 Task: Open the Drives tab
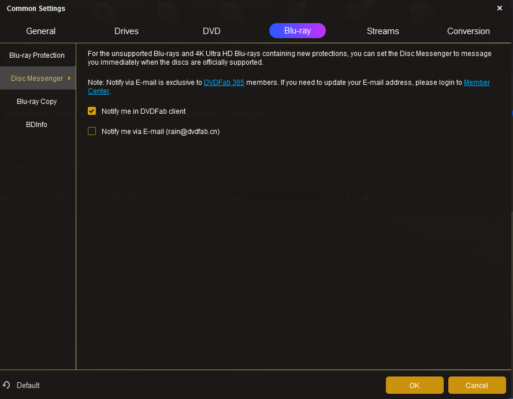(127, 31)
